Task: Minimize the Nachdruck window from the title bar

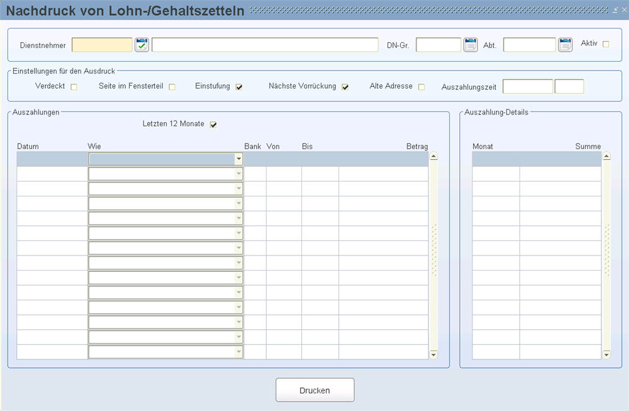Action: [x=615, y=10]
